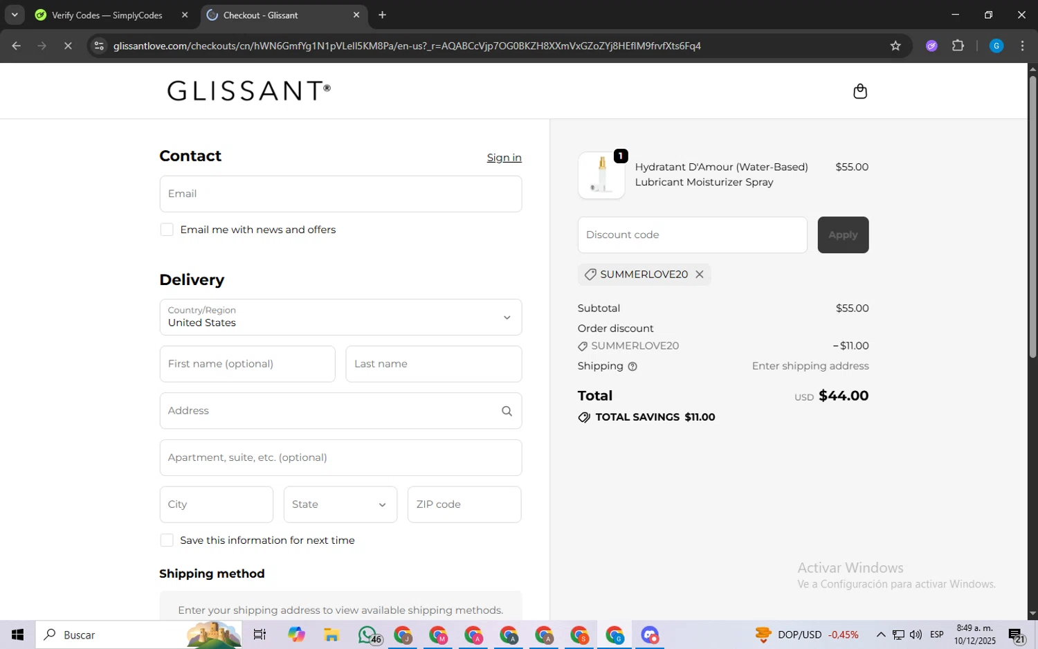Check Email me with news and offers

click(167, 230)
